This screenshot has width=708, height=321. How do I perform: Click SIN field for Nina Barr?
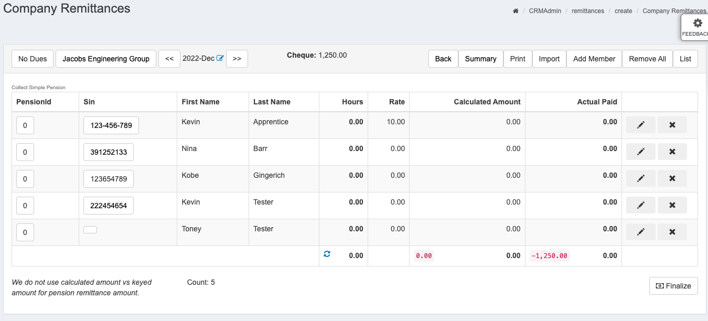109,152
